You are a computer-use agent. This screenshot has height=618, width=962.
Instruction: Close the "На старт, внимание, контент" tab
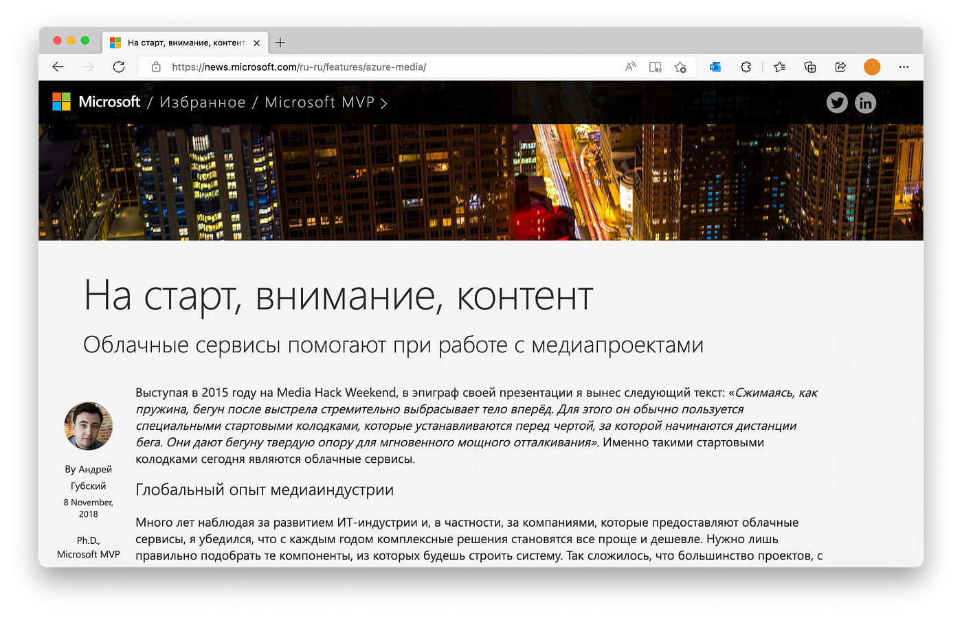pyautogui.click(x=256, y=43)
